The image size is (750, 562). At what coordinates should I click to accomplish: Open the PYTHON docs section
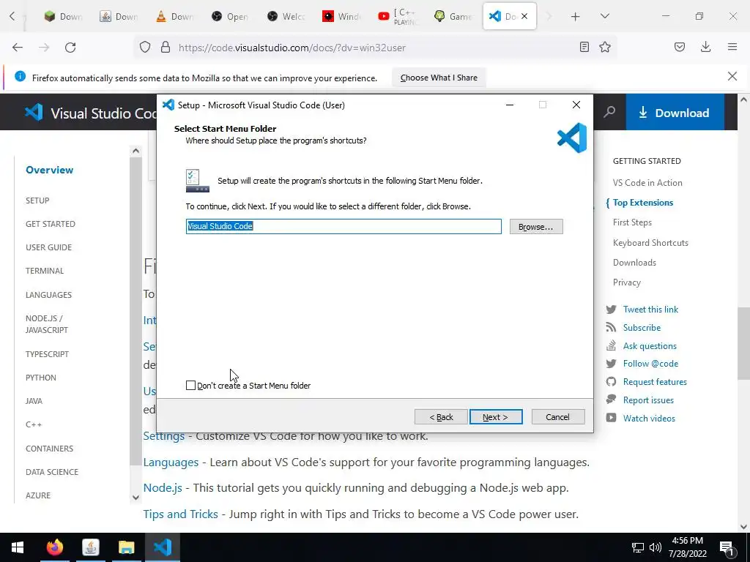point(41,378)
